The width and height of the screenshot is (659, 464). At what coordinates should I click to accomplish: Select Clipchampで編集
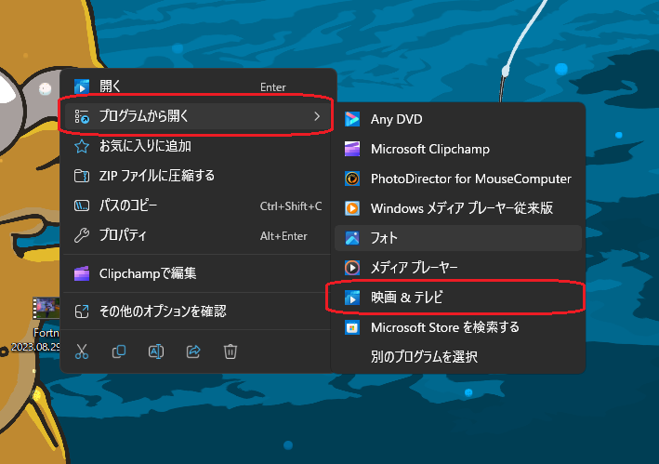pyautogui.click(x=198, y=273)
